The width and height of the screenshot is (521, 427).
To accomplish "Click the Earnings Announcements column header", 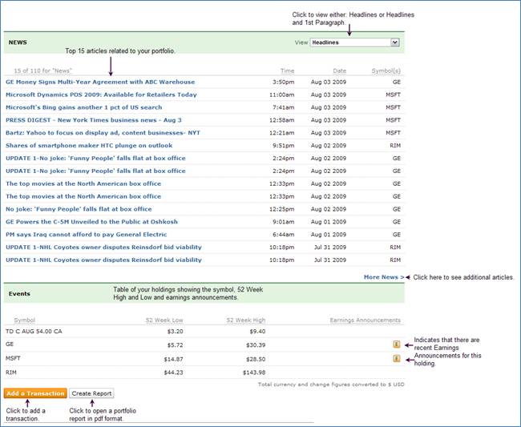I will pyautogui.click(x=366, y=320).
